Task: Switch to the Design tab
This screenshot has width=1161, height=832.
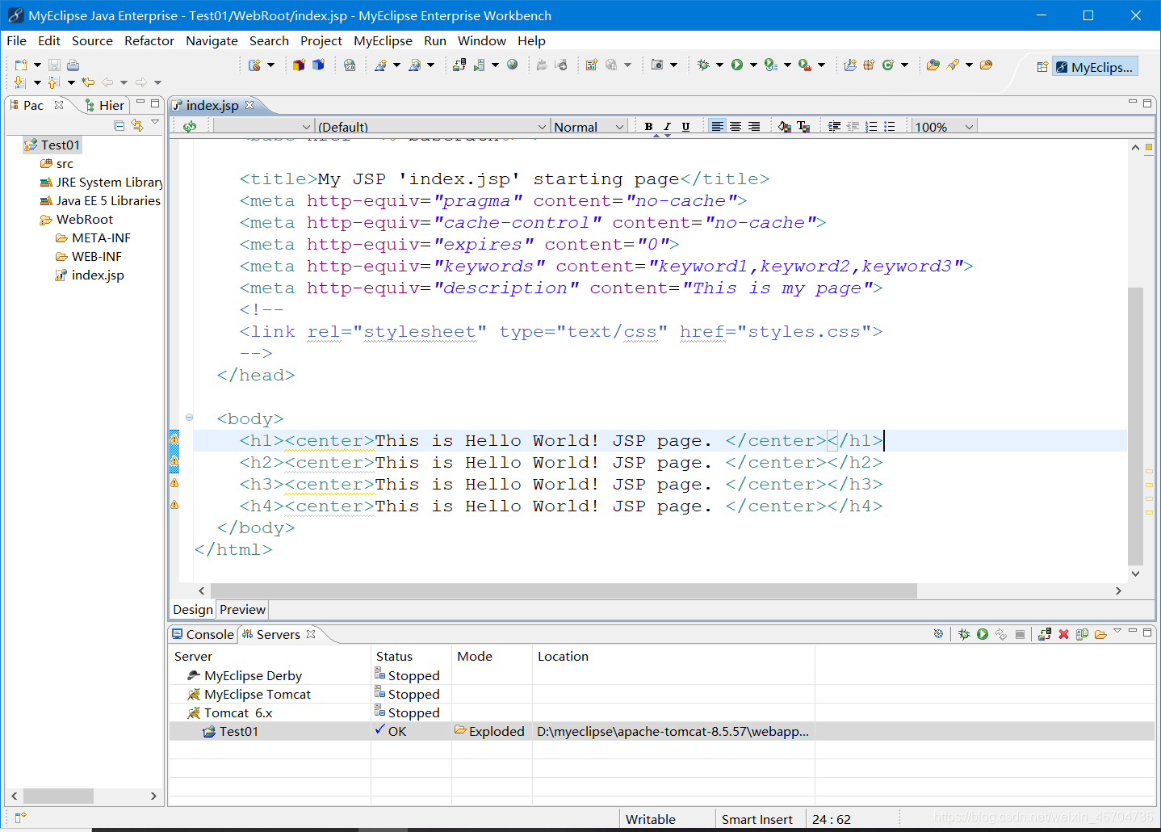Action: click(x=193, y=609)
